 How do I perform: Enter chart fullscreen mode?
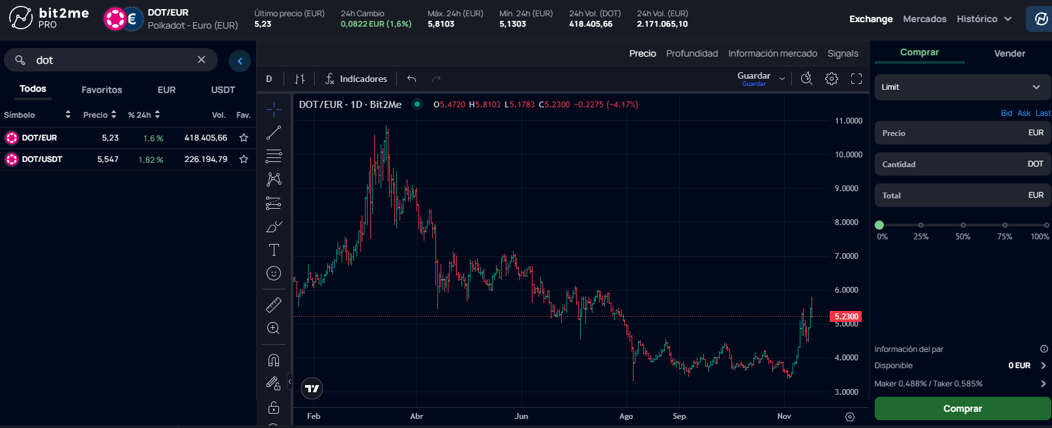tap(856, 79)
